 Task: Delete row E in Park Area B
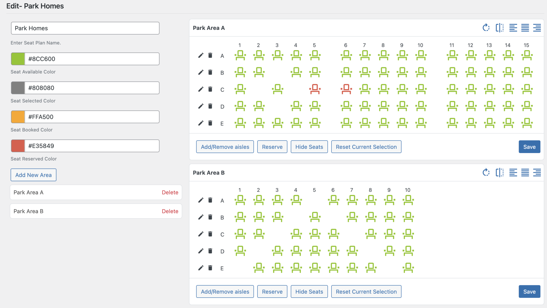click(x=210, y=268)
